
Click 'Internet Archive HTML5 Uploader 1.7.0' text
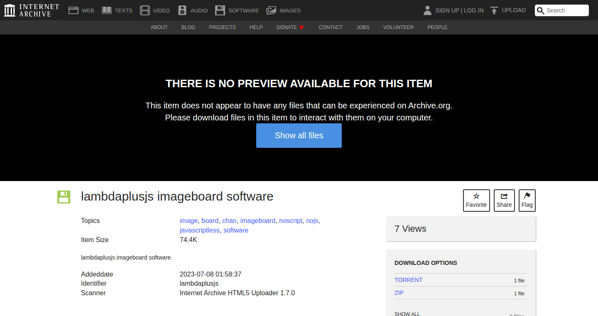click(237, 293)
